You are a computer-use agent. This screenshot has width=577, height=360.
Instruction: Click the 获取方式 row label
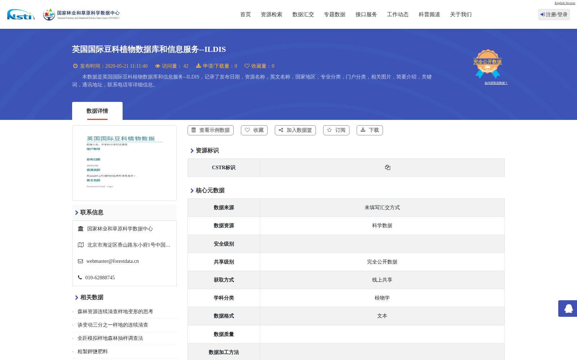pyautogui.click(x=224, y=280)
